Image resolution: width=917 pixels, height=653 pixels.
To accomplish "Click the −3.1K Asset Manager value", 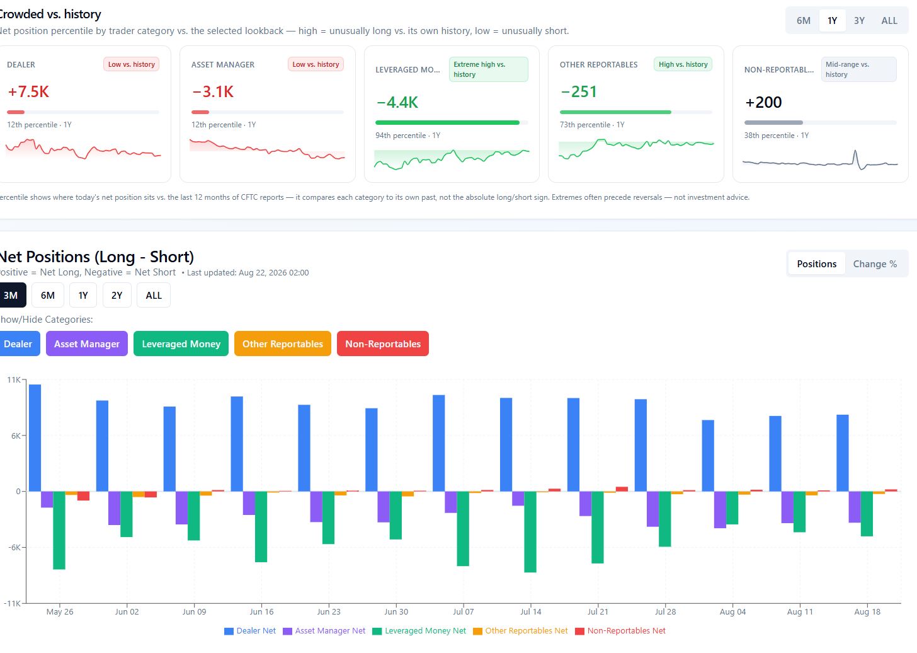I will click(x=213, y=92).
